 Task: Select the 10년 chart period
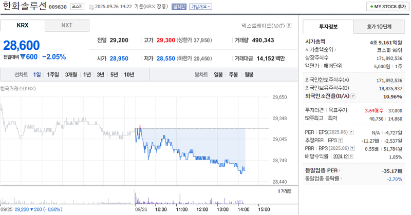click(129, 74)
